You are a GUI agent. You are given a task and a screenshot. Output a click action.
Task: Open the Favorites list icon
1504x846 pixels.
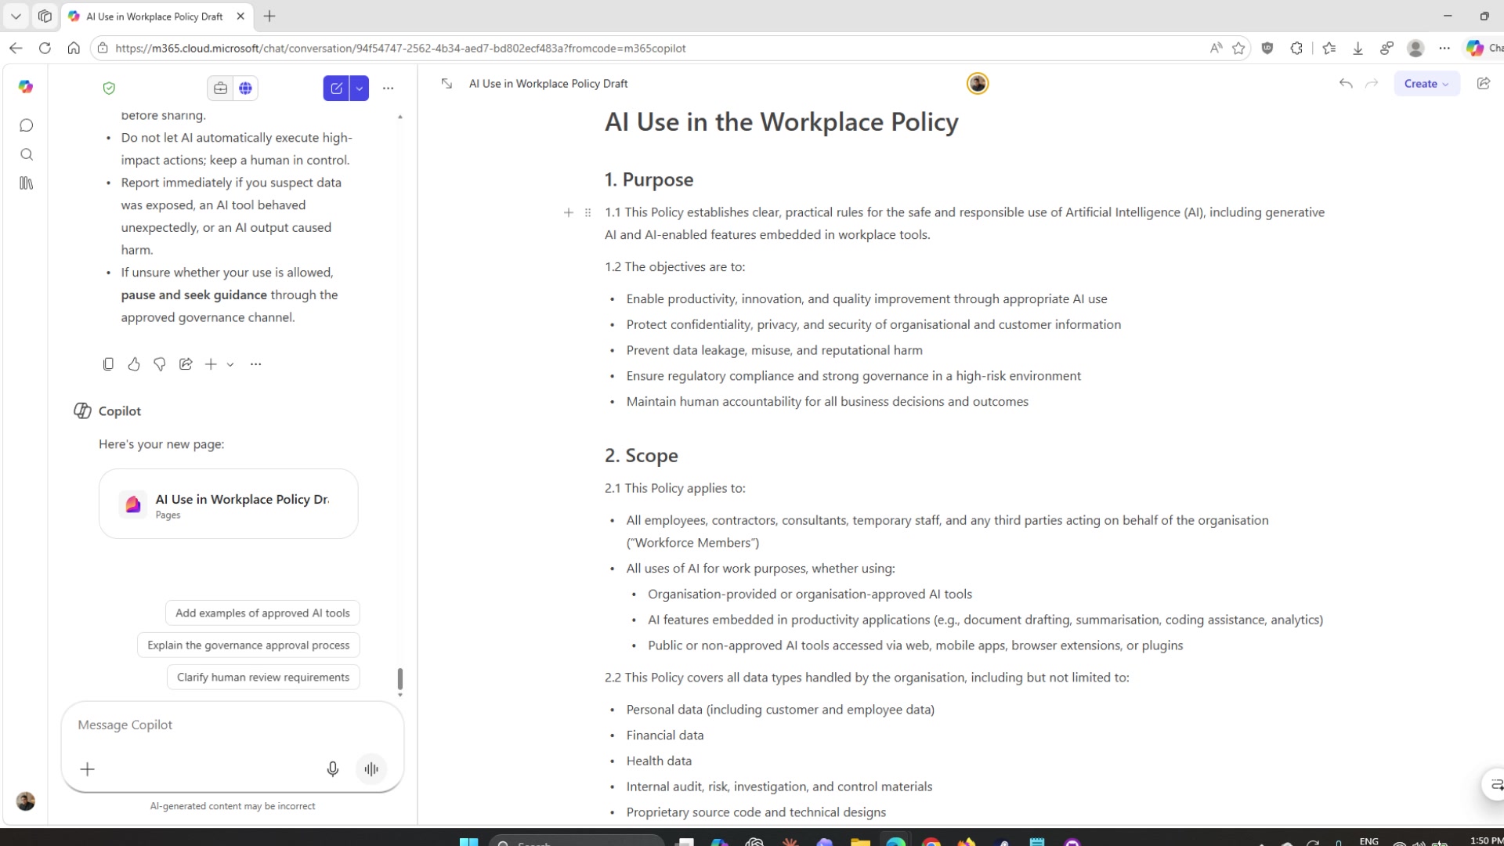pos(1329,49)
